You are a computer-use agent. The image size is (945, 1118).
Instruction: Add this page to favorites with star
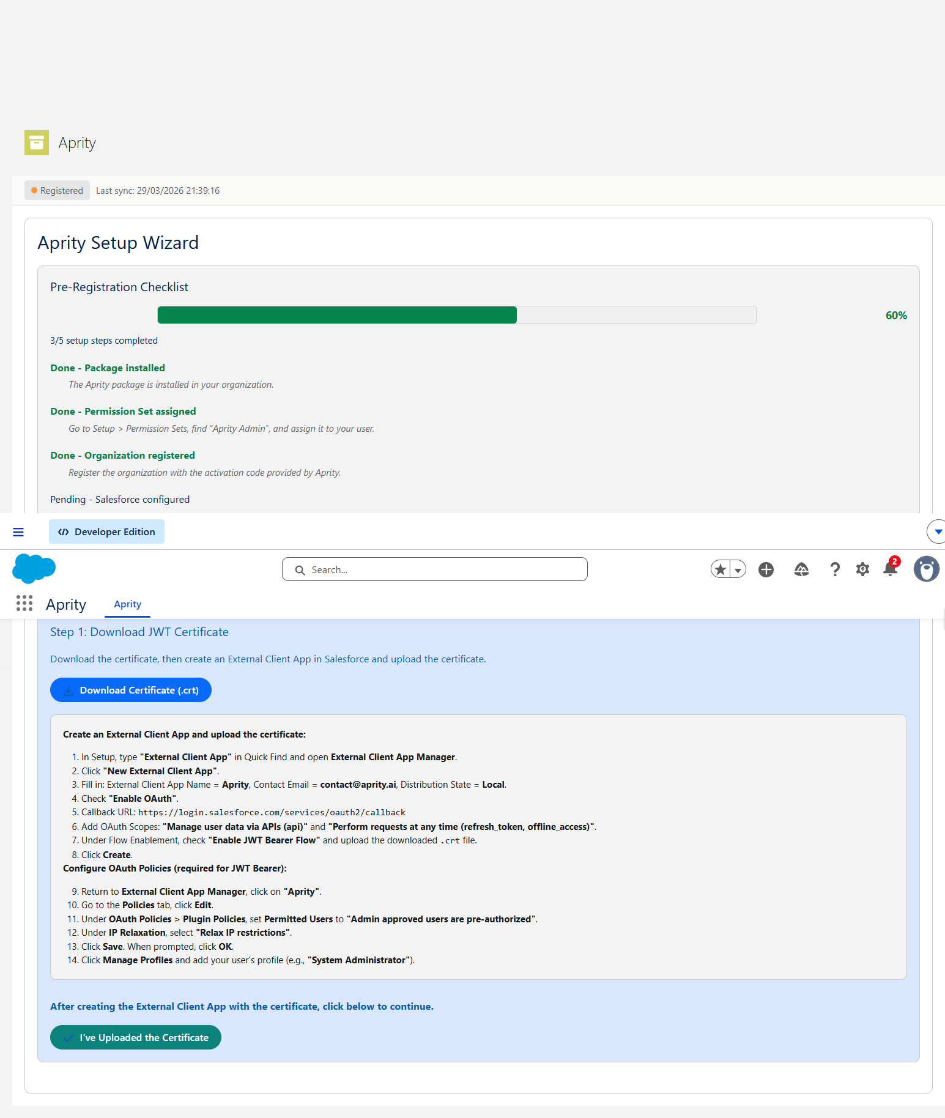(x=721, y=569)
